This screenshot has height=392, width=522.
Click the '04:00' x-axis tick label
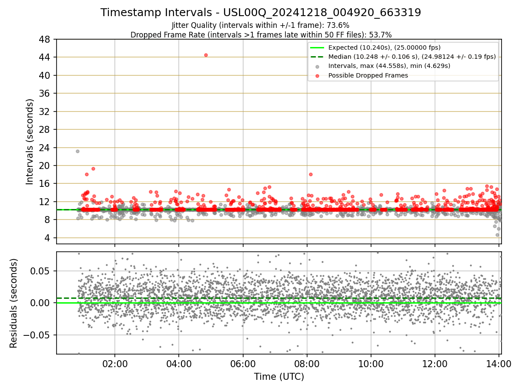click(179, 363)
